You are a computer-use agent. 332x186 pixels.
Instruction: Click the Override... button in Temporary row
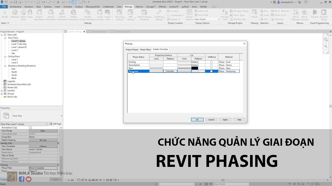coord(170,71)
